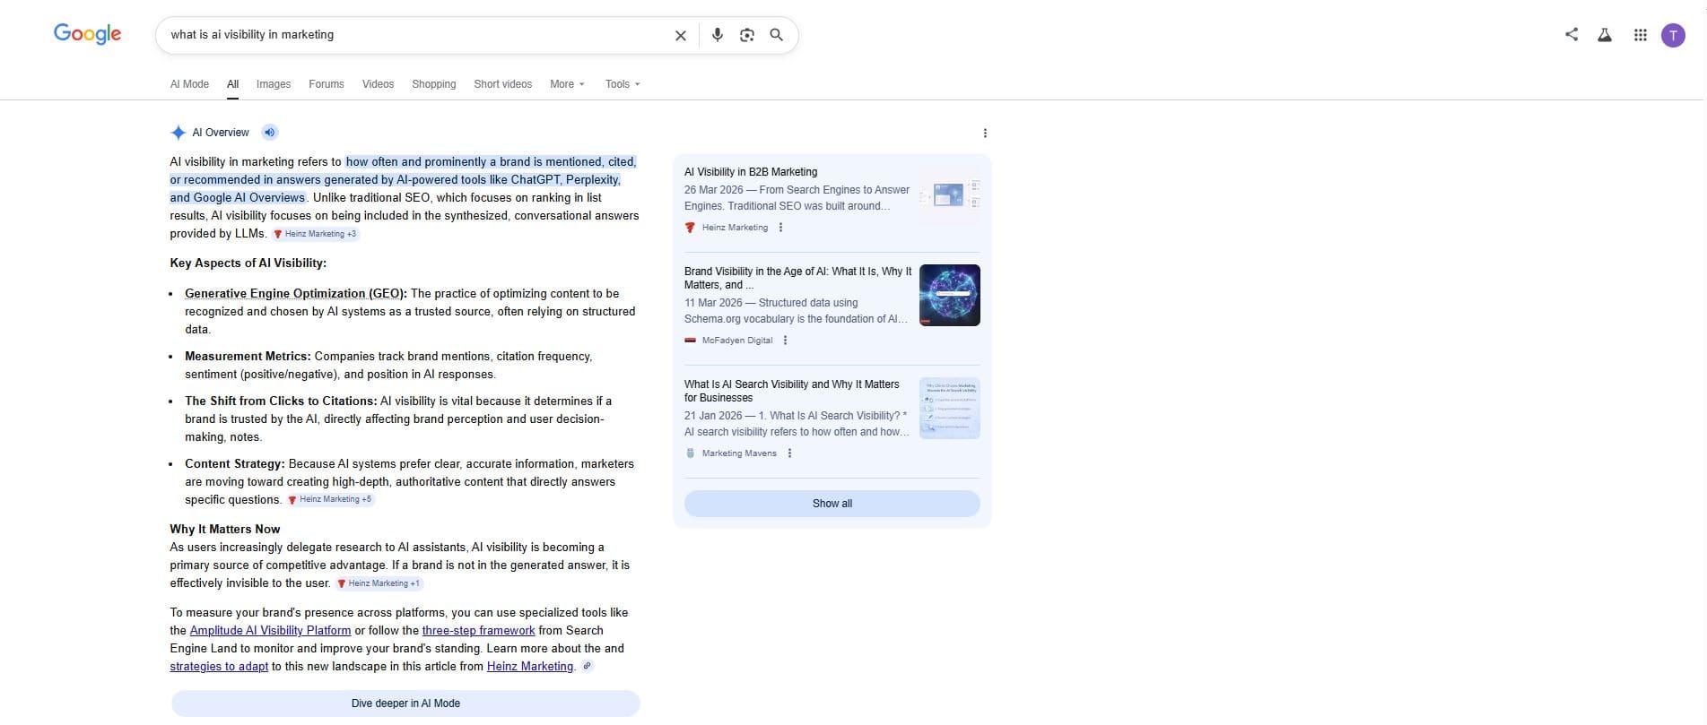The width and height of the screenshot is (1707, 725).
Task: Open Heinz Marketing article link
Action: pyautogui.click(x=530, y=667)
